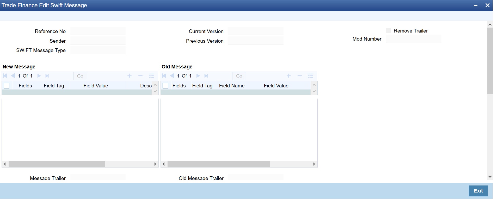Image resolution: width=493 pixels, height=199 pixels.
Task: Delete a row from Old Message grid
Action: [300, 76]
